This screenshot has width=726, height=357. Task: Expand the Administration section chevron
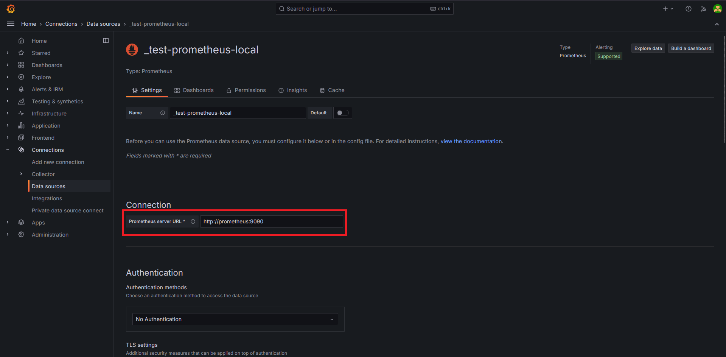pos(8,235)
